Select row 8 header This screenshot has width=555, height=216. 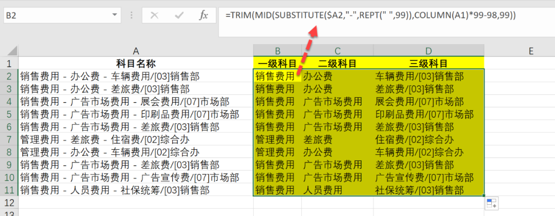[9, 152]
